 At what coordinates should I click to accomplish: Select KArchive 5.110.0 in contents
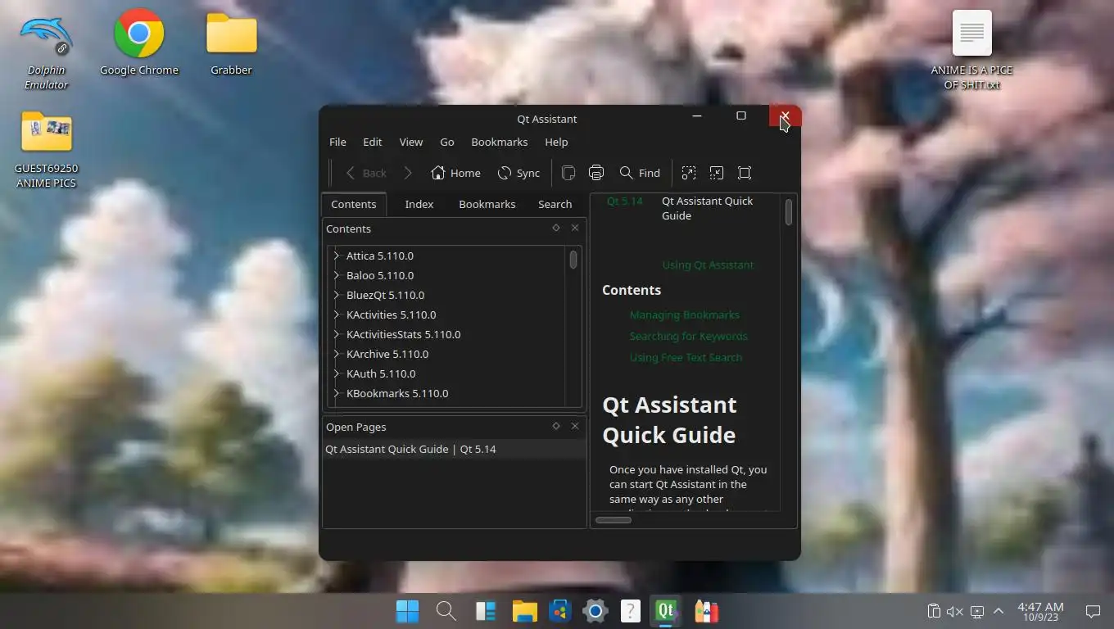387,354
